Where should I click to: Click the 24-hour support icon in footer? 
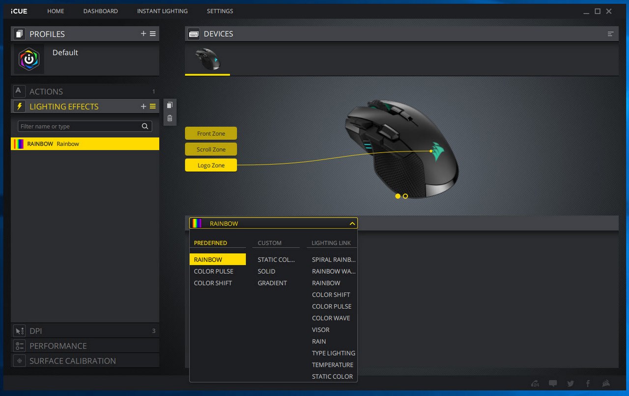(x=535, y=383)
